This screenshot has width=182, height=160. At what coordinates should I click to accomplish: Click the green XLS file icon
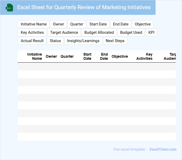(x=9, y=8)
